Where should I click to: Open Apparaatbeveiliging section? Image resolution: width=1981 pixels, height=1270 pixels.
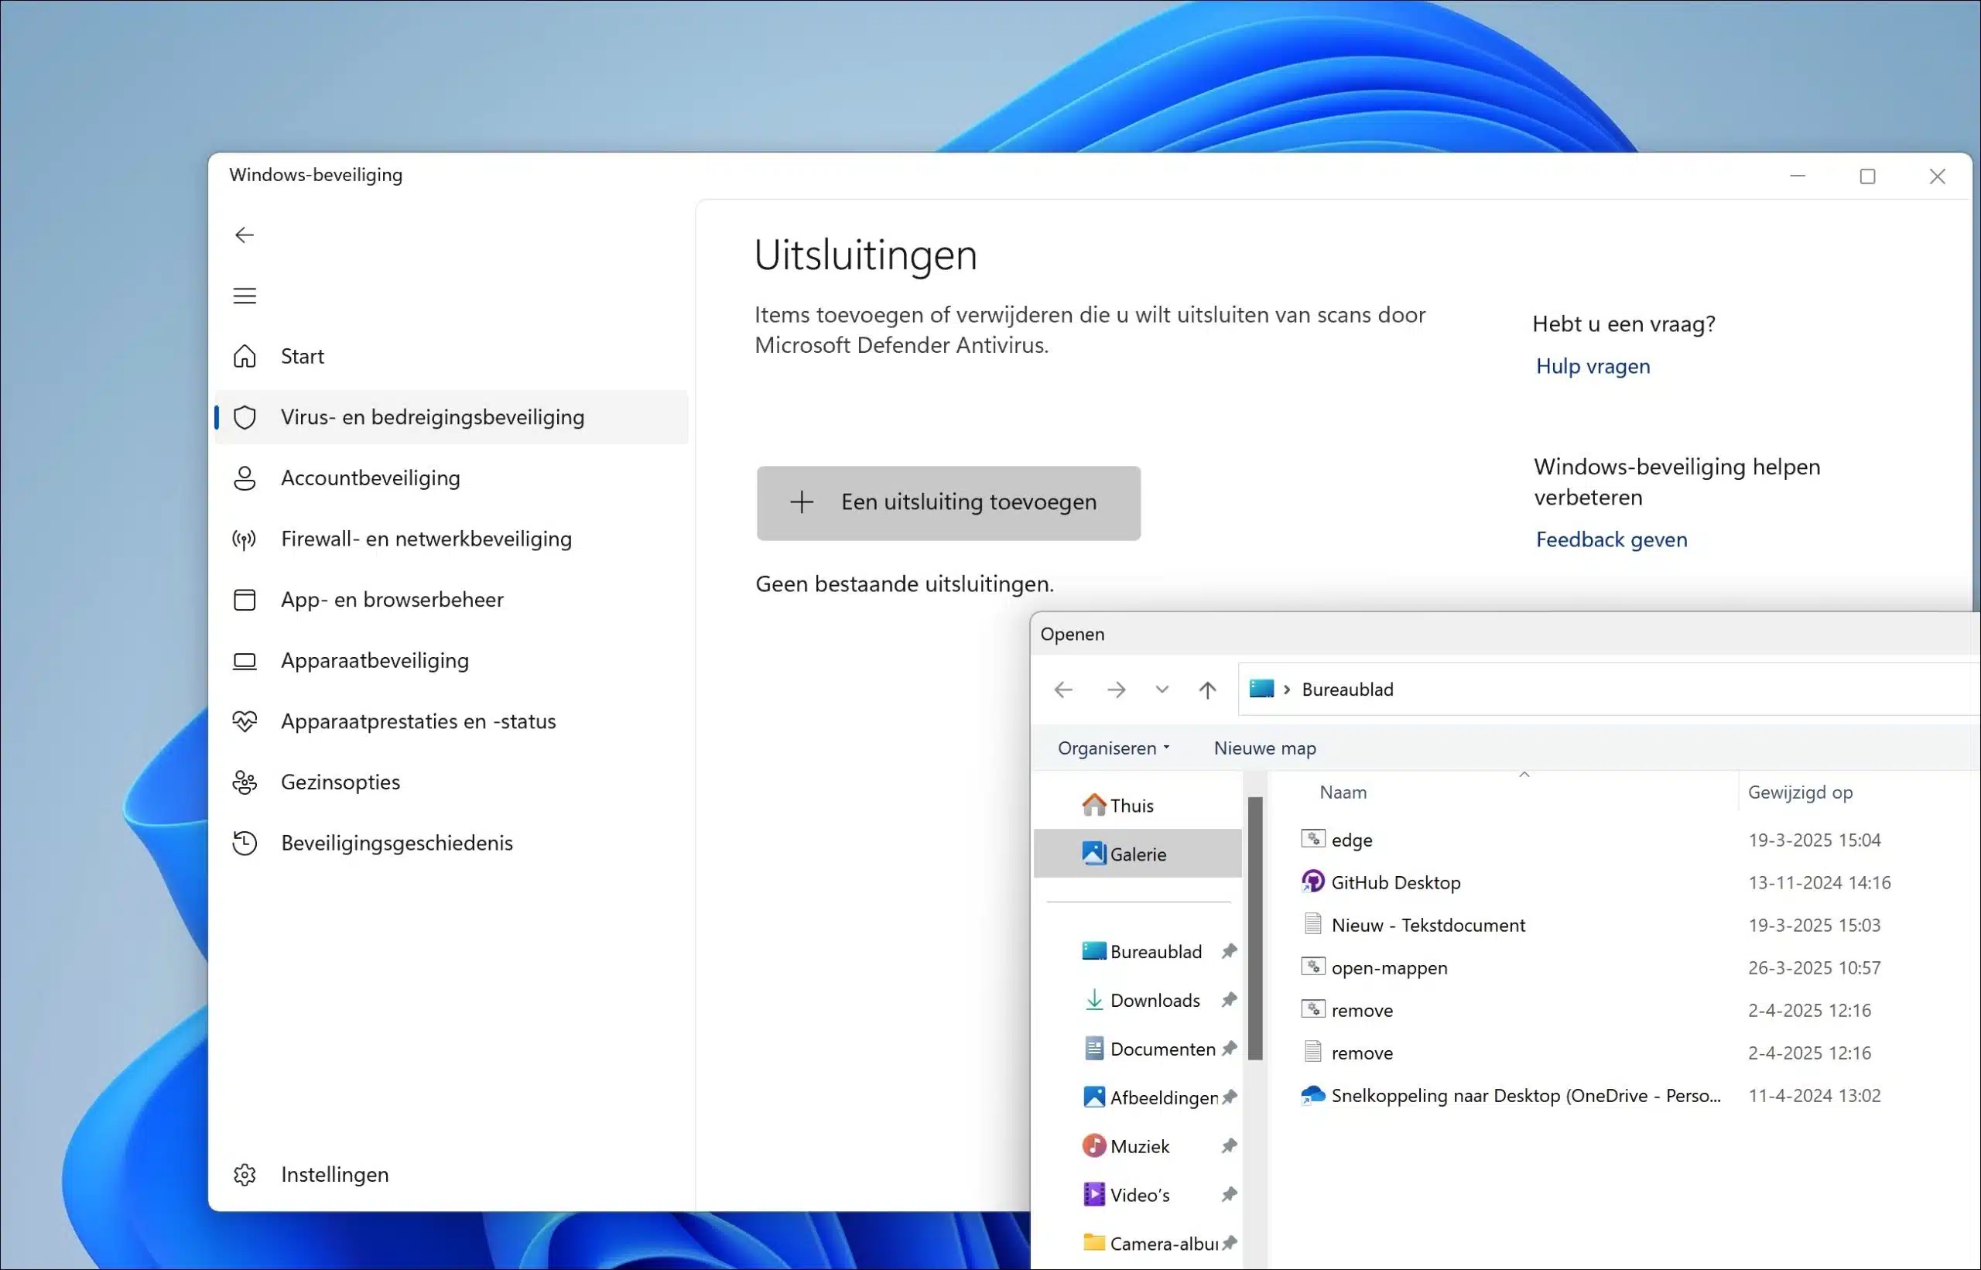pos(452,661)
